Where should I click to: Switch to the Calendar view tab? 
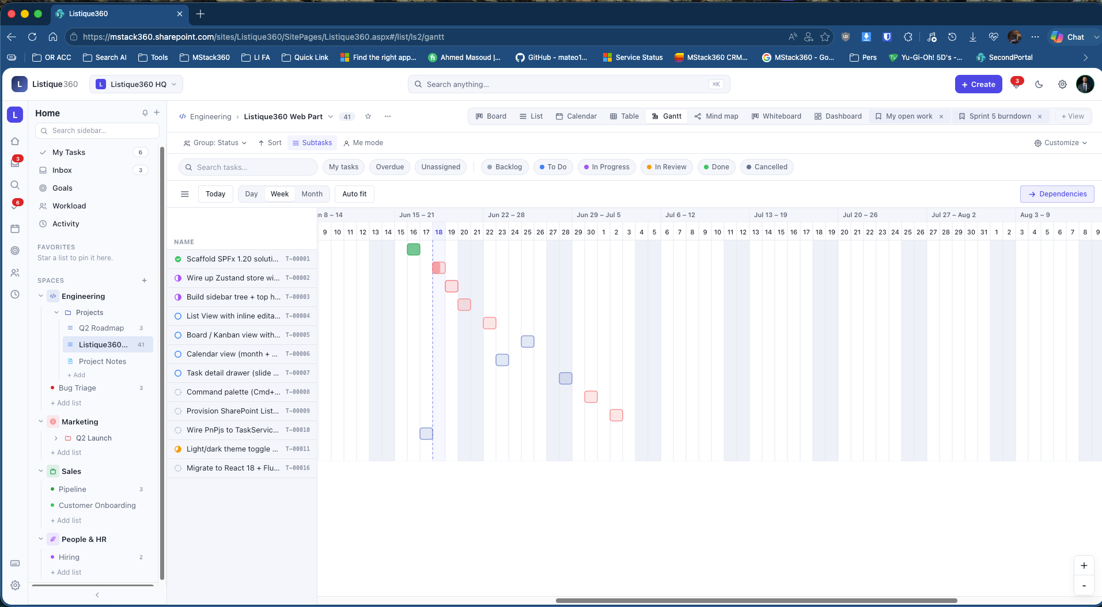[576, 116]
